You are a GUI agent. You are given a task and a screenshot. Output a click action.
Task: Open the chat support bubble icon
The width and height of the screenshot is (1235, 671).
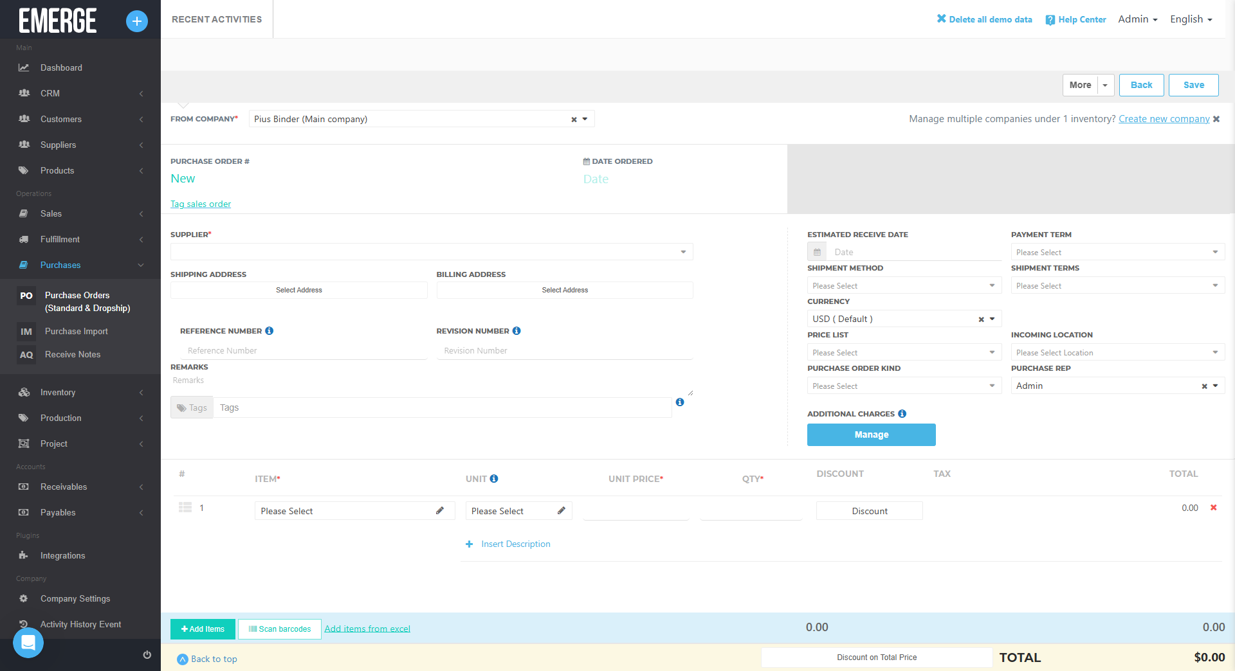click(x=28, y=642)
